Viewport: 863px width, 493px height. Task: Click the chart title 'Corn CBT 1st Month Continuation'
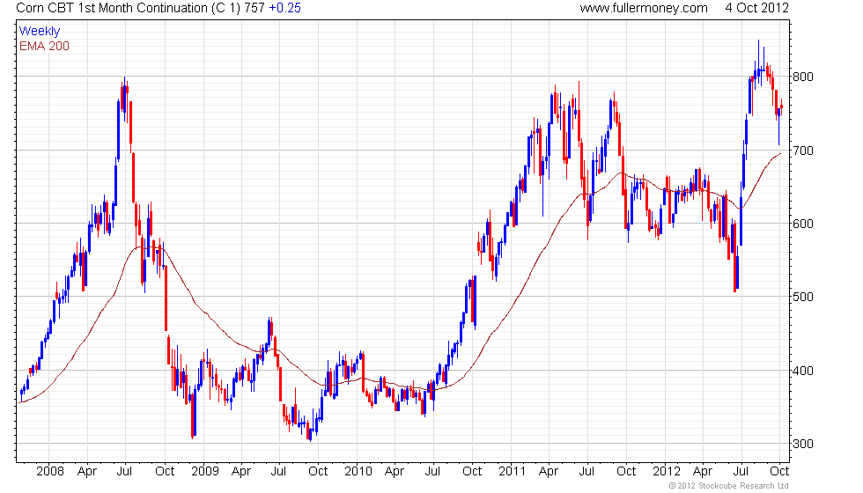(x=112, y=8)
